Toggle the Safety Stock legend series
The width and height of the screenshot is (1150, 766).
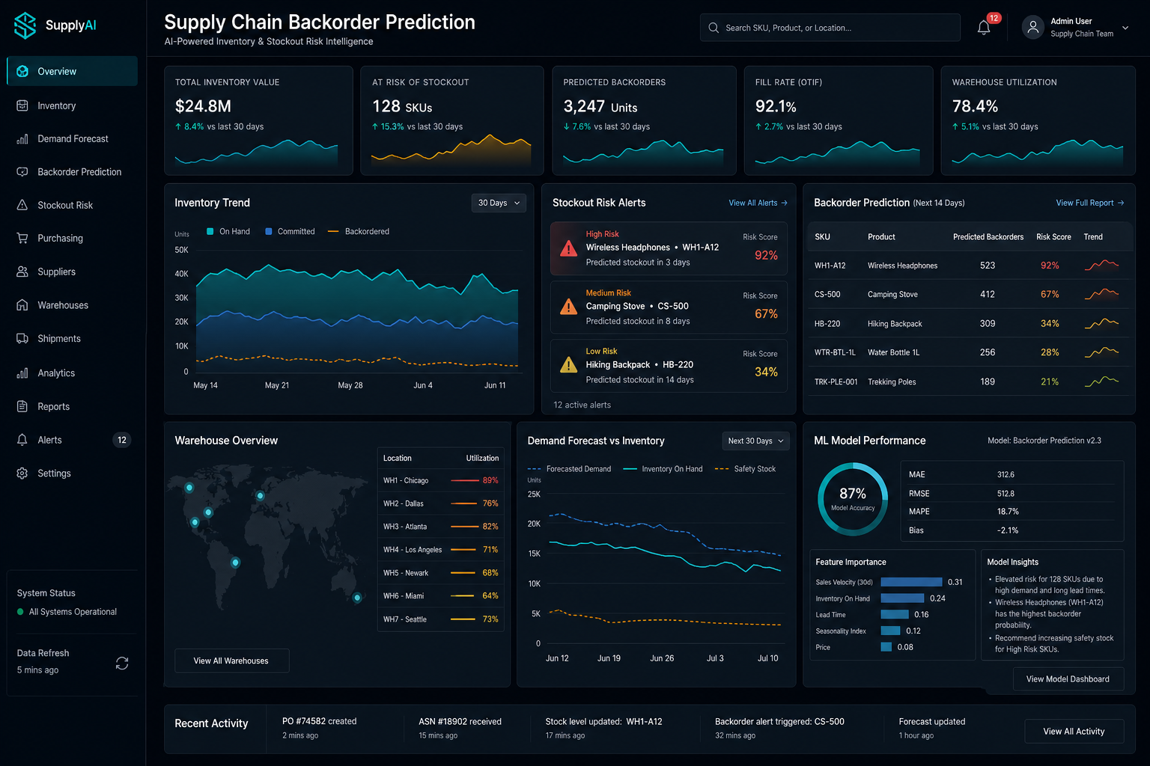click(746, 469)
